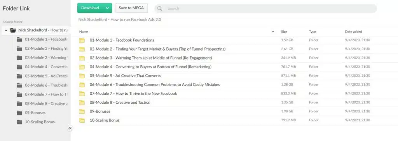
Task: Click sidebar folder icon for 04-Module 4
Action: coord(19,67)
